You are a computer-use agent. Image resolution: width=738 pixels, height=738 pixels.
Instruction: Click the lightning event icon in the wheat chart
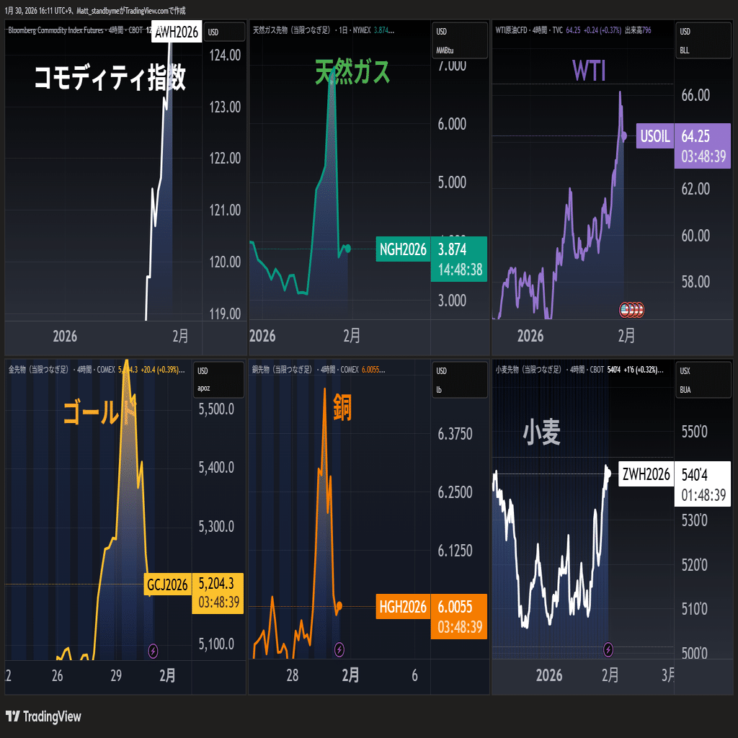click(x=608, y=650)
